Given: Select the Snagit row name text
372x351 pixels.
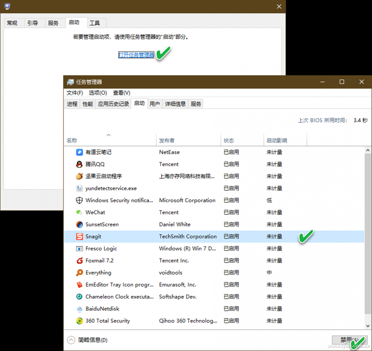Looking at the screenshot, I should [93, 236].
